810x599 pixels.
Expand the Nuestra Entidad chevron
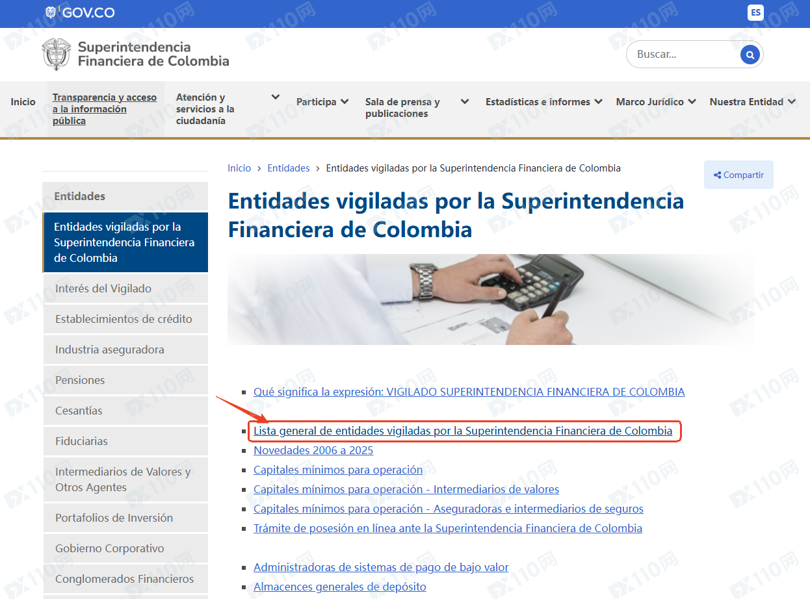coord(791,102)
